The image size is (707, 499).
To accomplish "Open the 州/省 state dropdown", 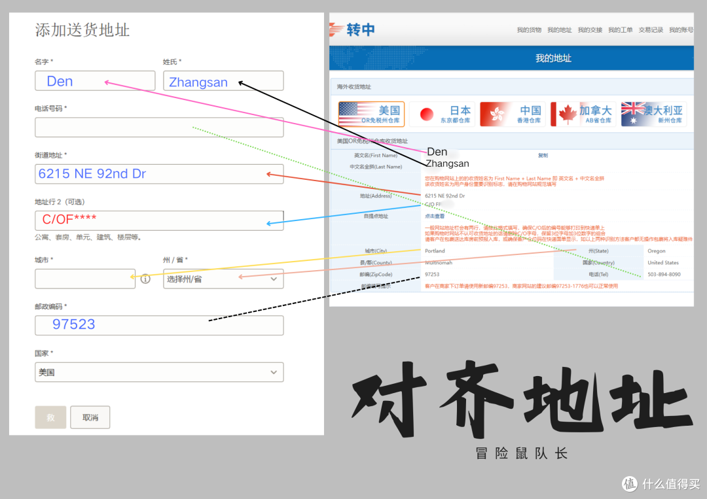I will [223, 279].
